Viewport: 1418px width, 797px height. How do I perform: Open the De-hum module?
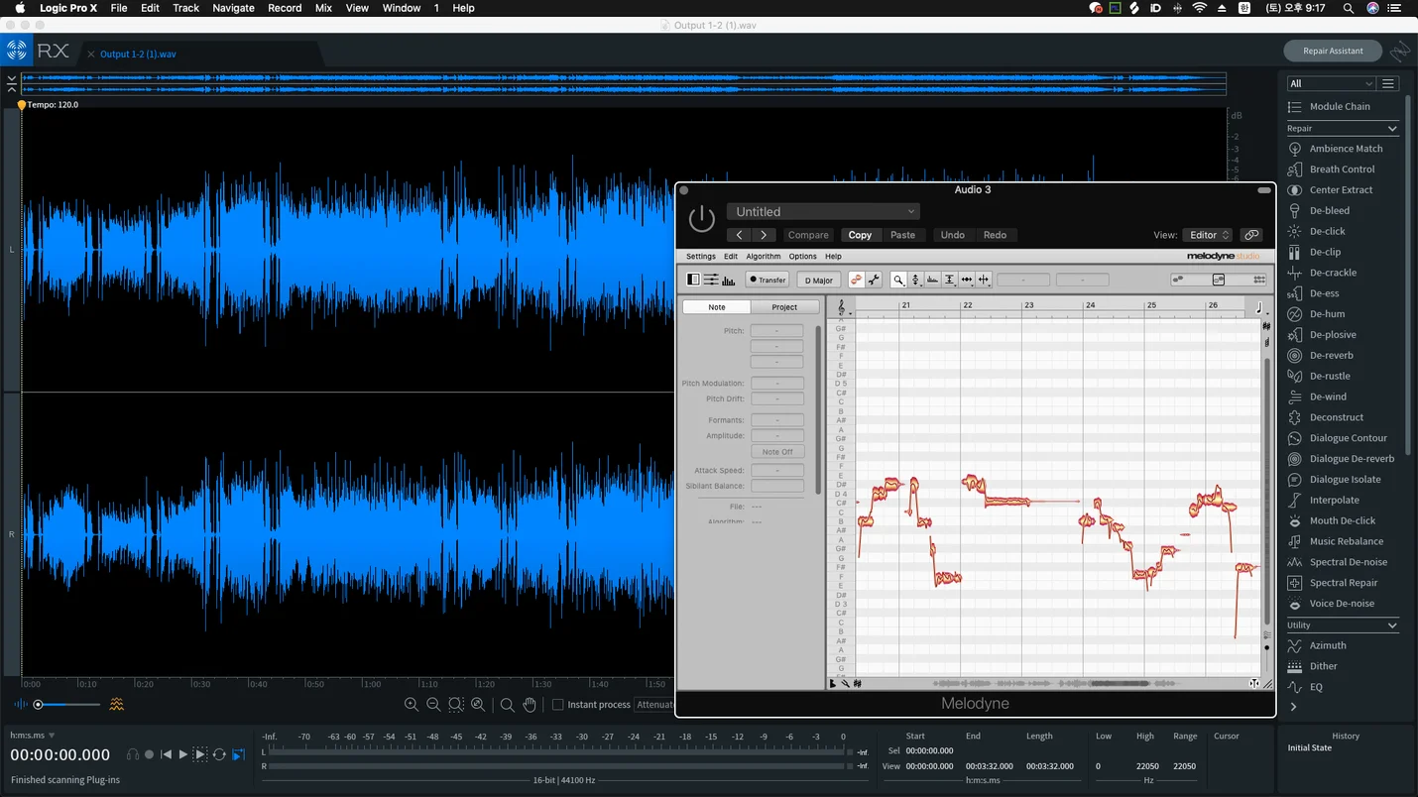(1327, 314)
